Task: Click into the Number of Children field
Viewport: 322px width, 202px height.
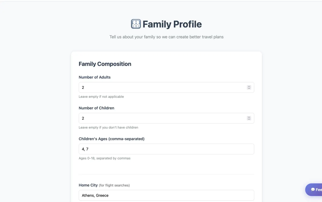Action: [x=161, y=118]
